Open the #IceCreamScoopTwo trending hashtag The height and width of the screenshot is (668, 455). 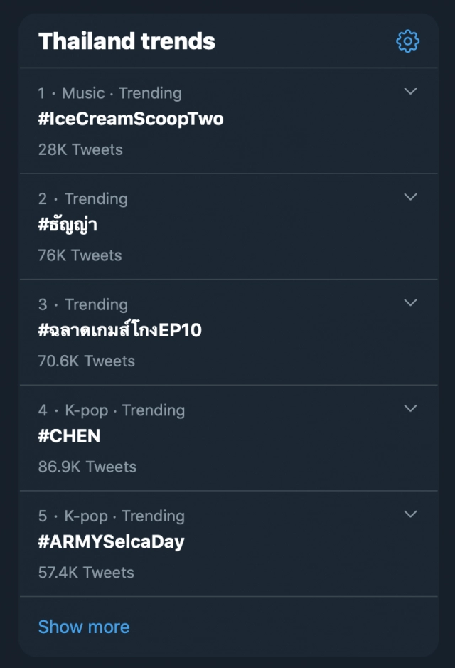click(x=131, y=119)
